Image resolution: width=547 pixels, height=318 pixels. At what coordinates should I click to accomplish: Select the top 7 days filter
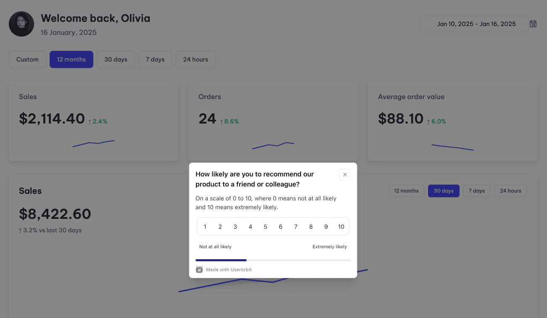pos(155,60)
